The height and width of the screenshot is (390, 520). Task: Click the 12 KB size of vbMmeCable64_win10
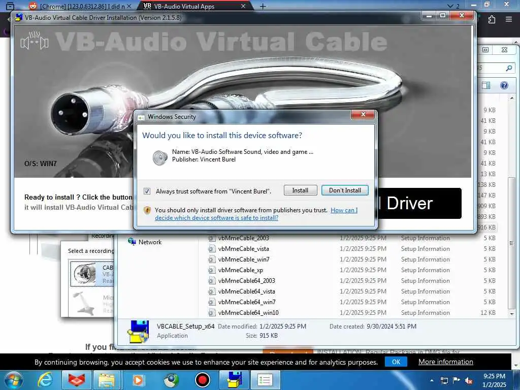pos(488,313)
